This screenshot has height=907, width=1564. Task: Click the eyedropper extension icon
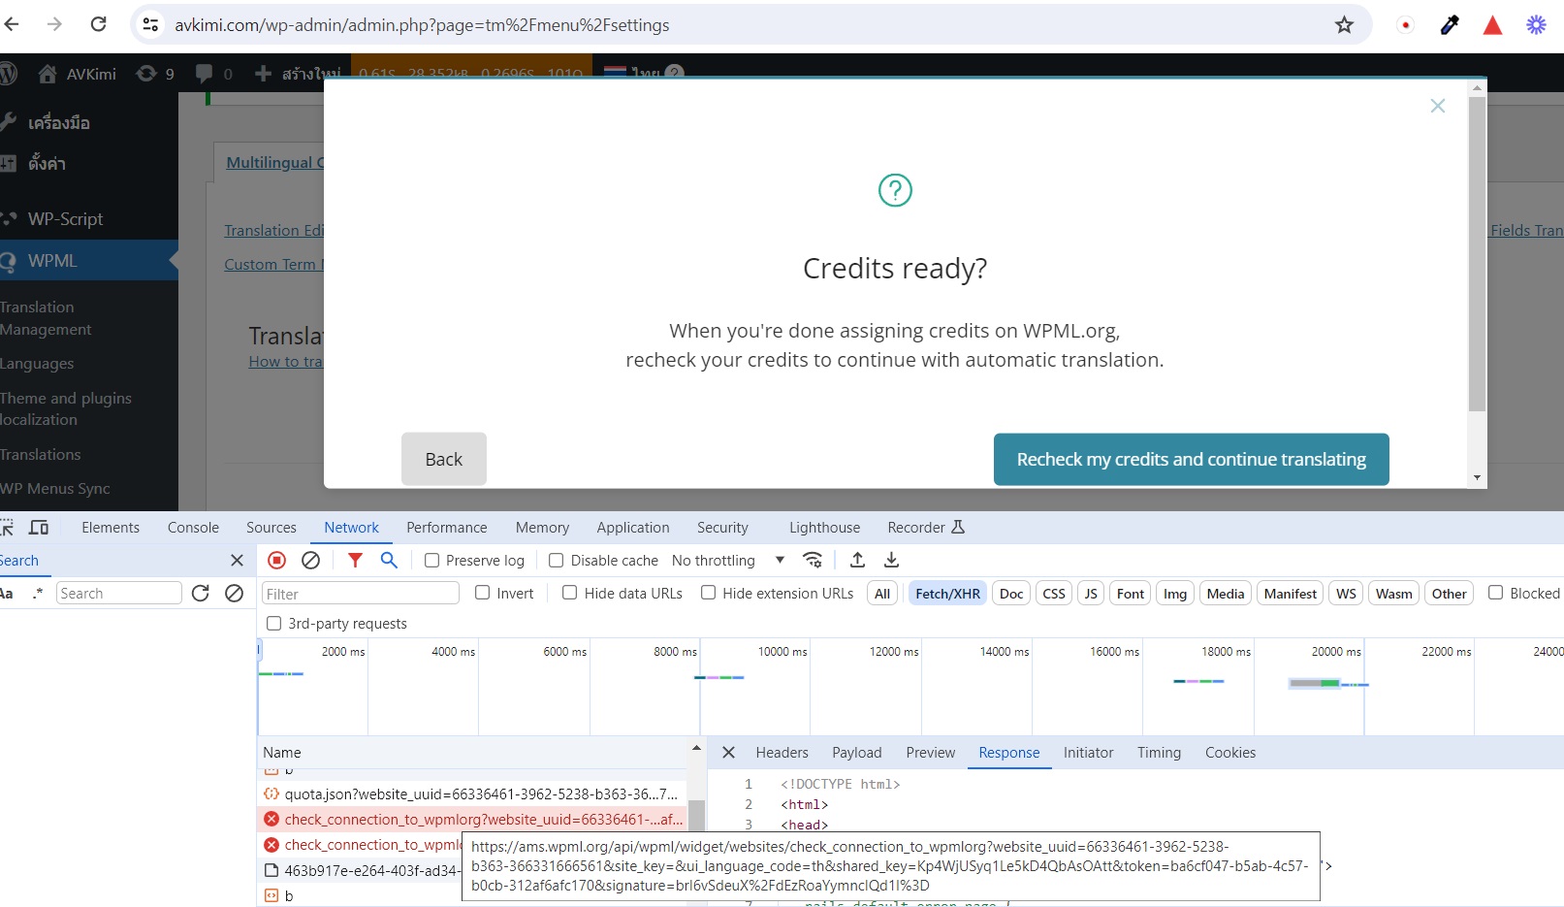[x=1450, y=25]
